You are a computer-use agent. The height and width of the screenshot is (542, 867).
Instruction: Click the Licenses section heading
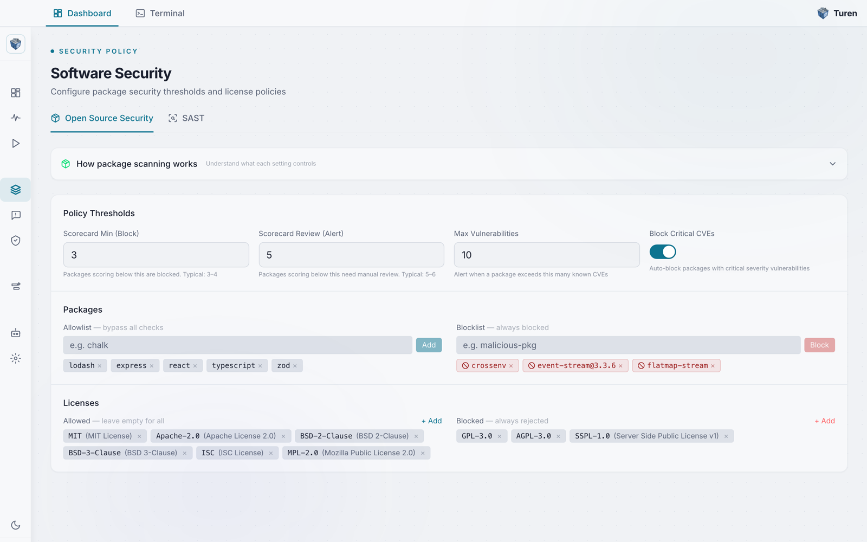point(81,403)
